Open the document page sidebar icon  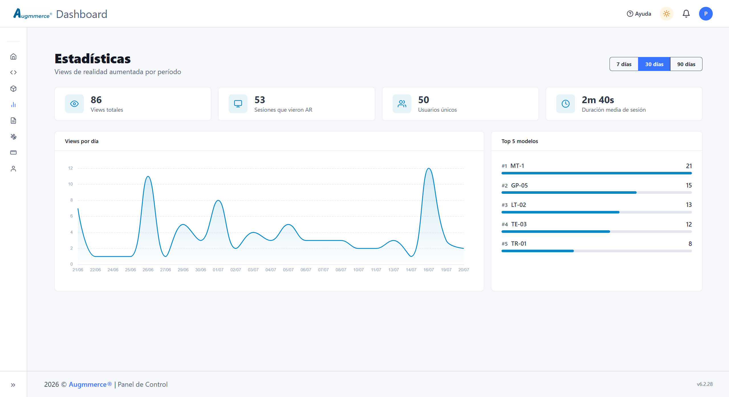(x=13, y=121)
